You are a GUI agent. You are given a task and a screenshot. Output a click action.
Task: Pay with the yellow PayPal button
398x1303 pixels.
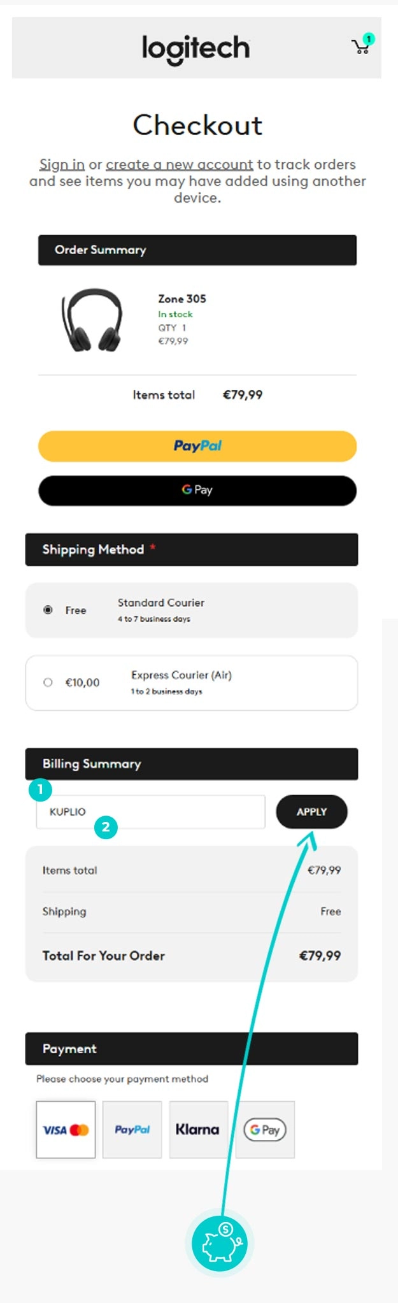(197, 446)
